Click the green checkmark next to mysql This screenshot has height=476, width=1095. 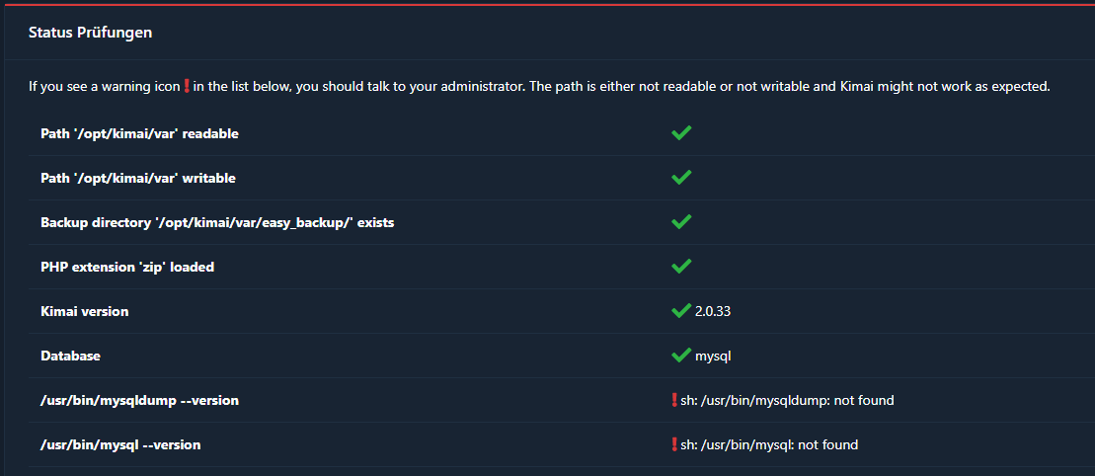click(x=681, y=356)
